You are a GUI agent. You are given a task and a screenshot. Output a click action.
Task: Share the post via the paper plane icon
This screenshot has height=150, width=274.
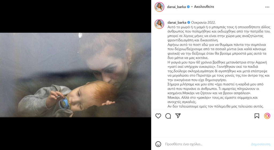click(x=178, y=116)
